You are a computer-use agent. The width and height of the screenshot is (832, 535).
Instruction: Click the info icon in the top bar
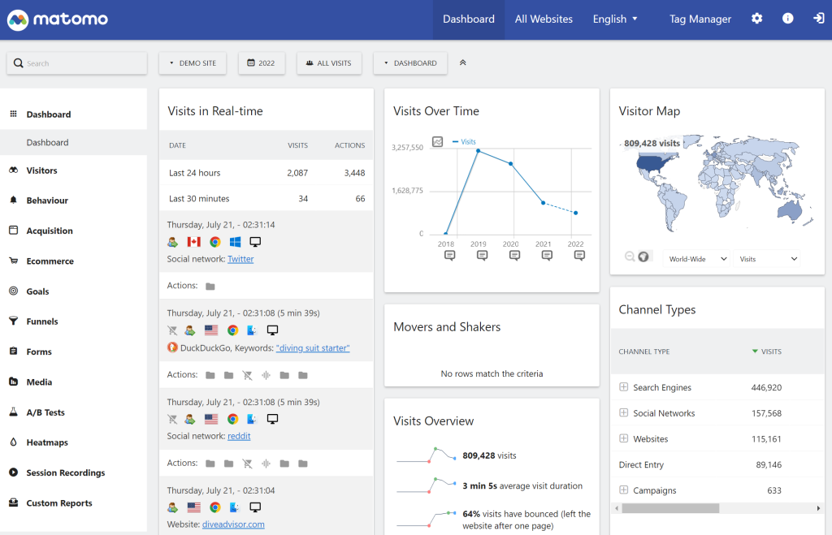[787, 18]
